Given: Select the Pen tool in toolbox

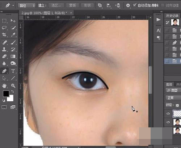Looking at the screenshot, I should coord(4,71).
